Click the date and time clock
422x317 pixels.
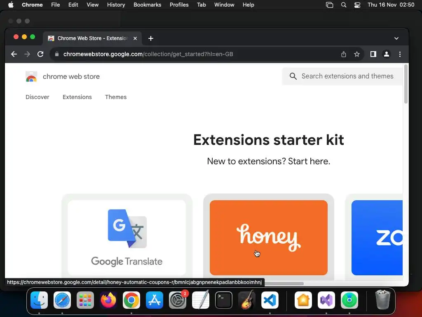point(391,5)
